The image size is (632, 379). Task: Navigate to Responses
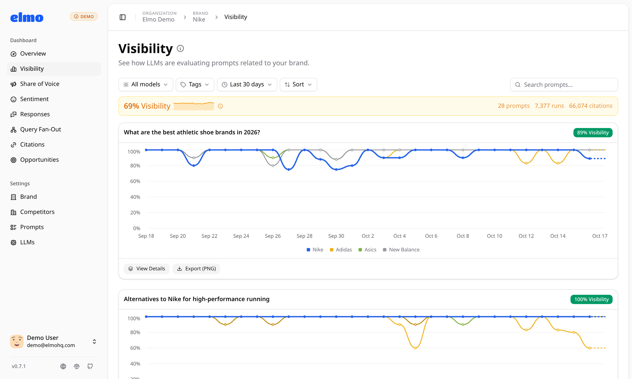(x=54, y=114)
